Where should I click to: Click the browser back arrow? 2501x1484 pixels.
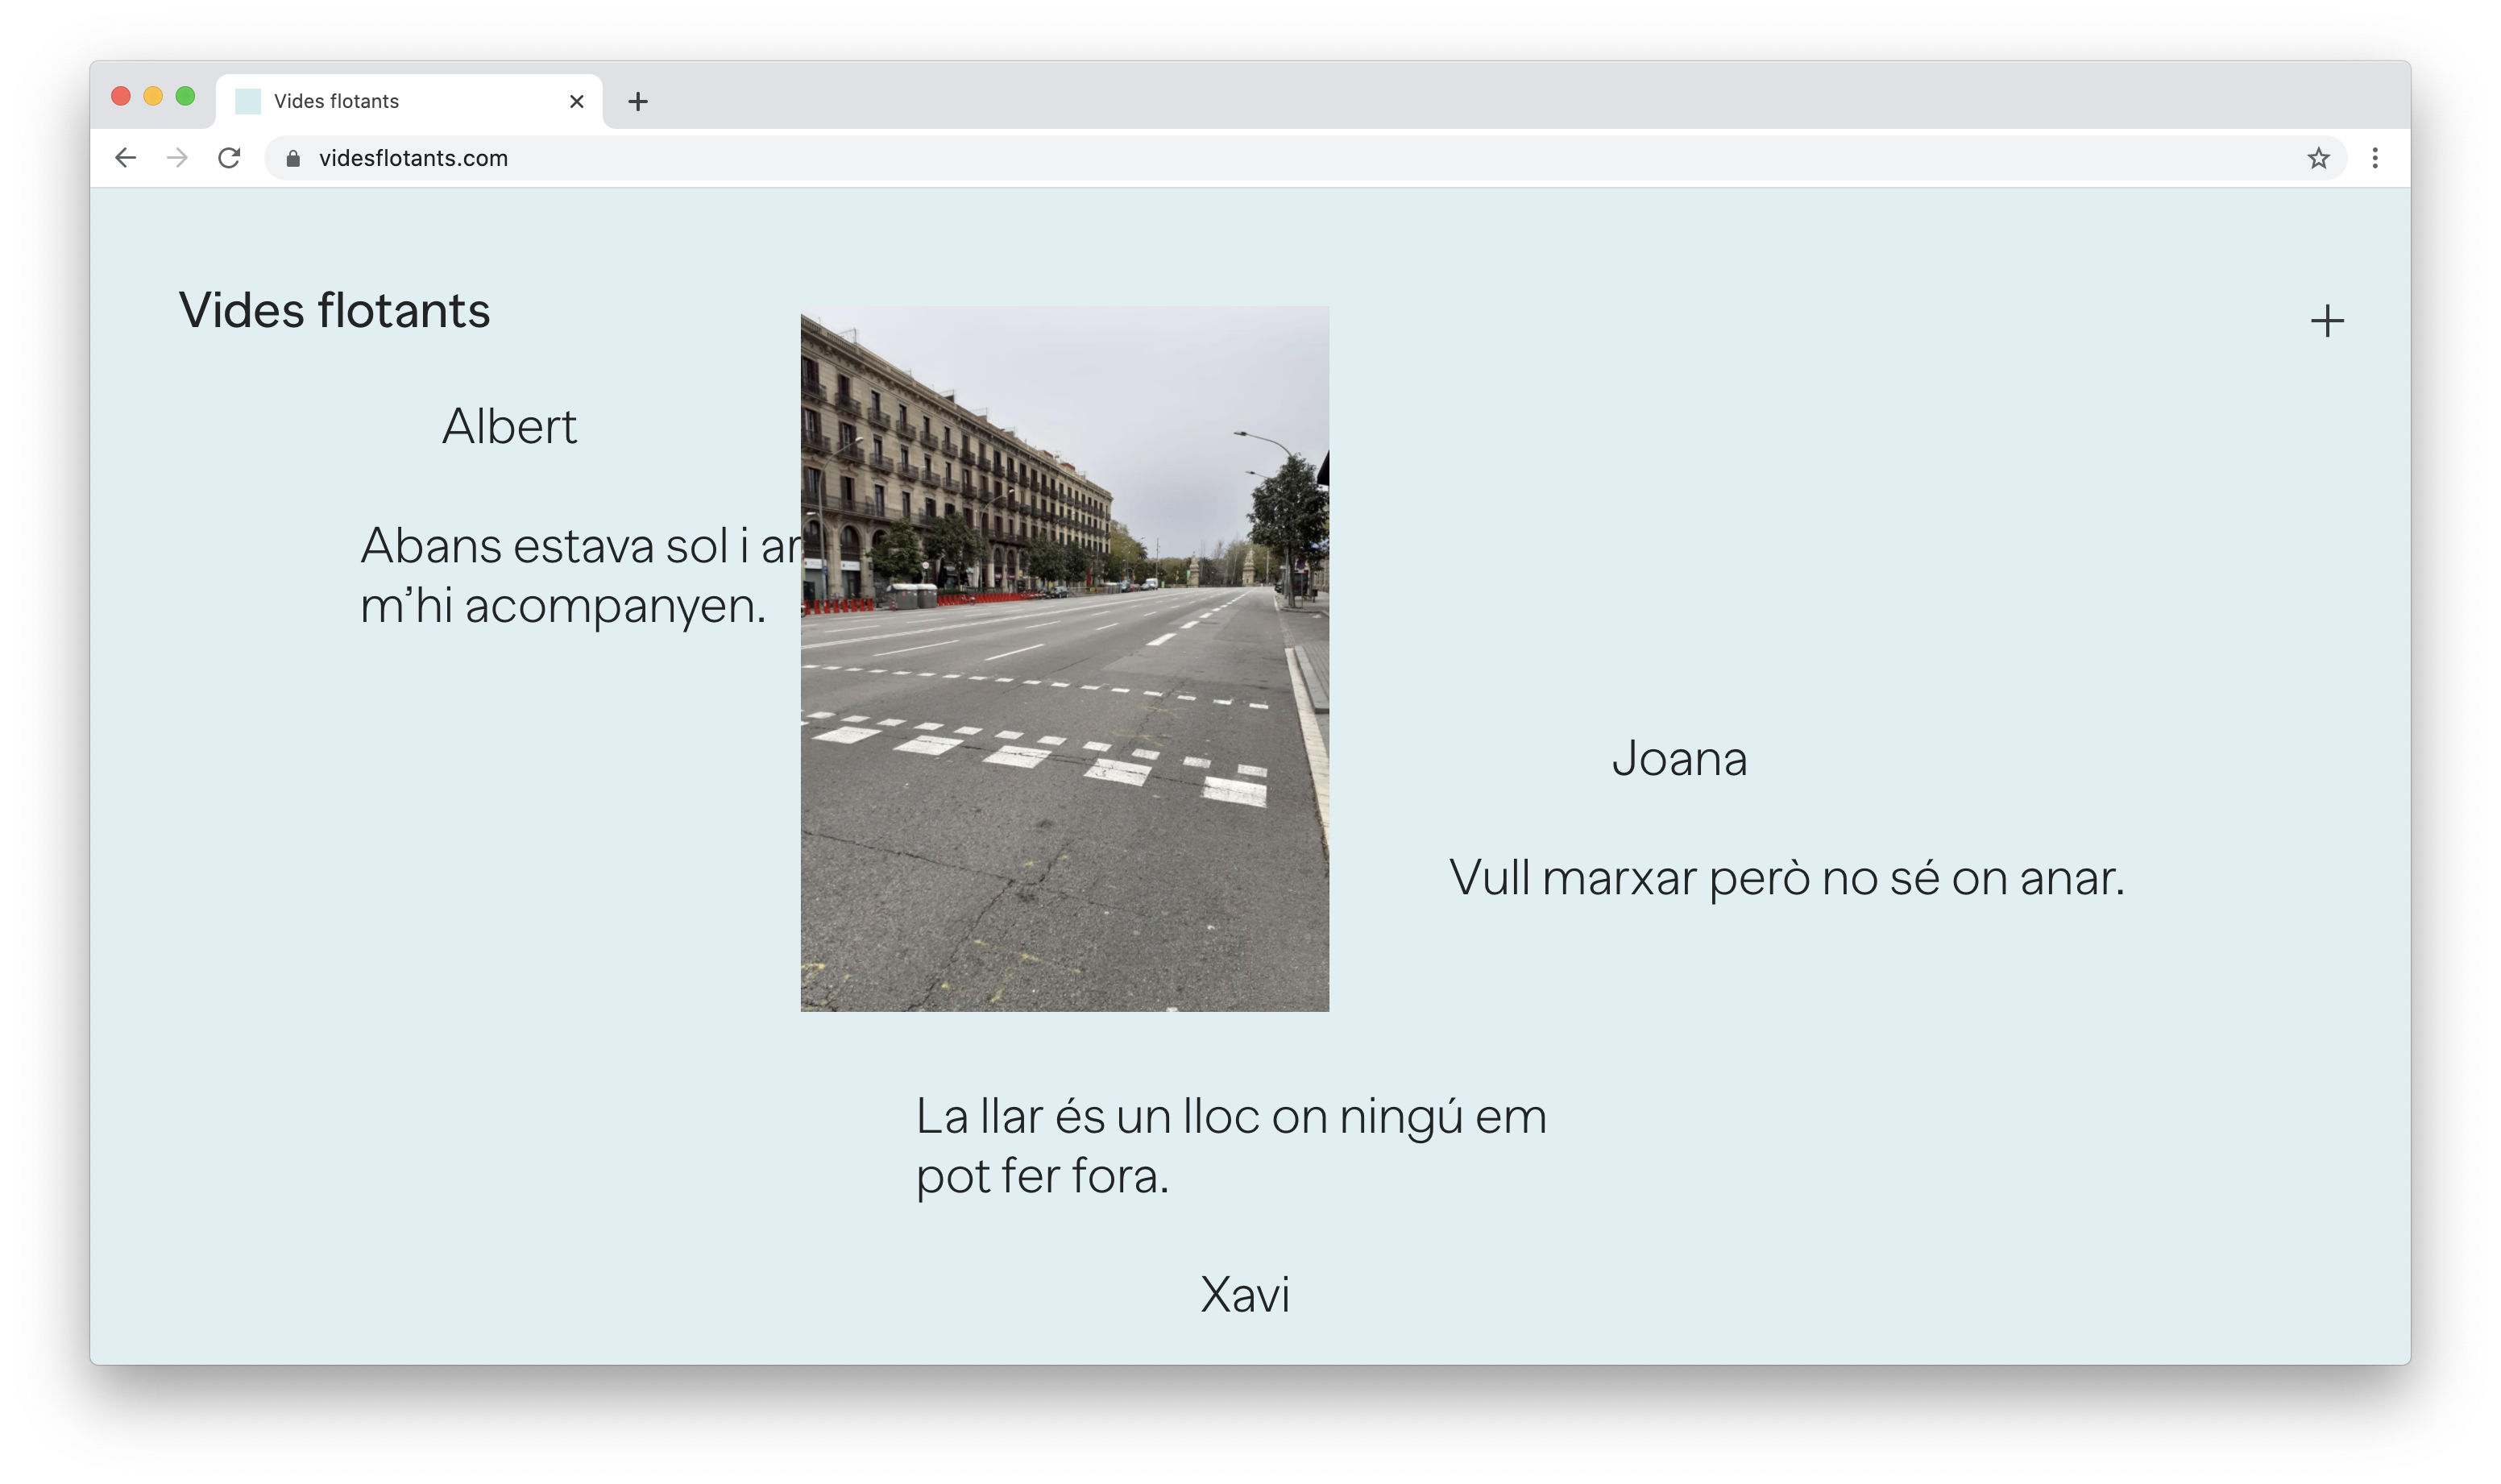tap(125, 158)
